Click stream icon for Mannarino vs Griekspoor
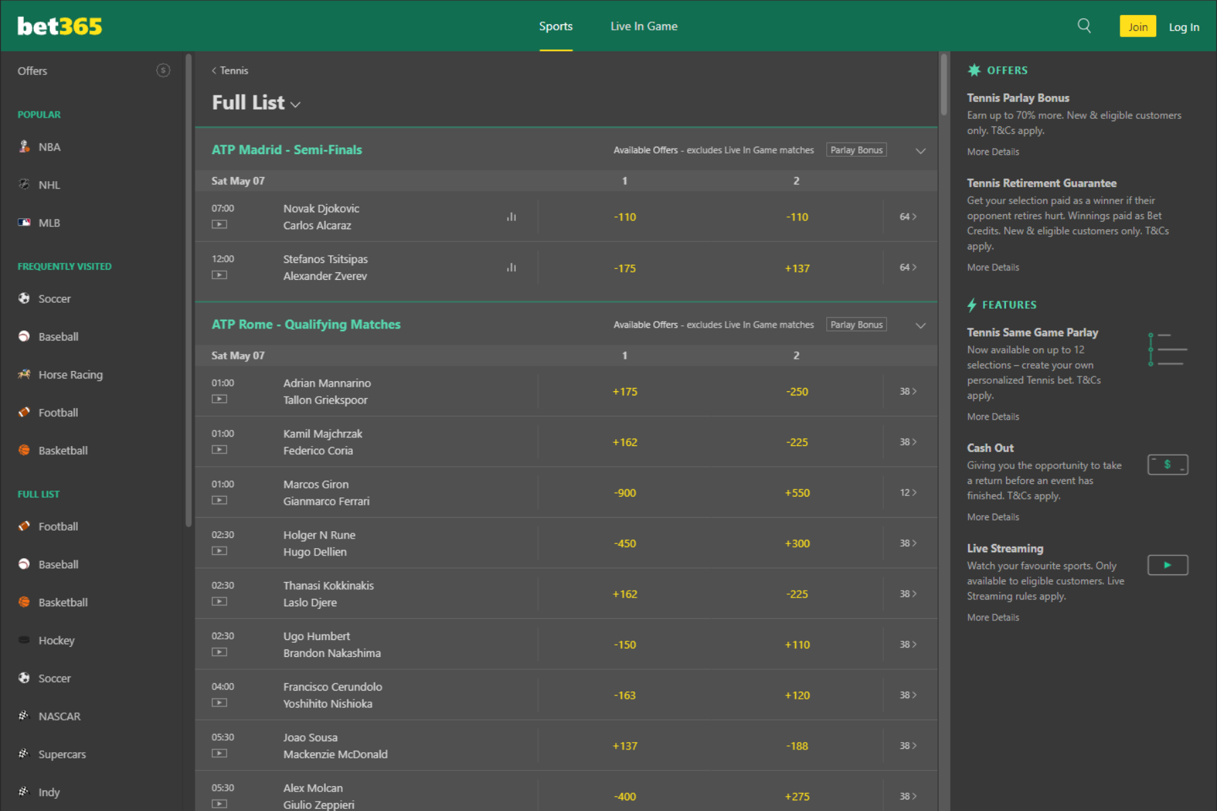Image resolution: width=1217 pixels, height=811 pixels. (x=219, y=399)
